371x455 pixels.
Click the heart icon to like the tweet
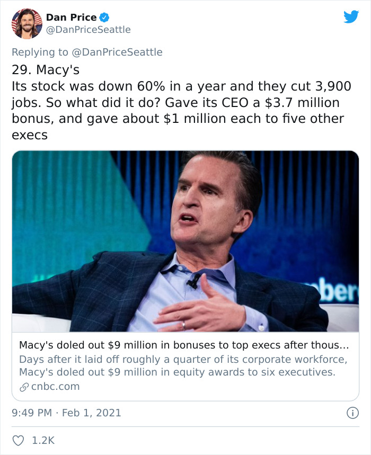coord(19,438)
